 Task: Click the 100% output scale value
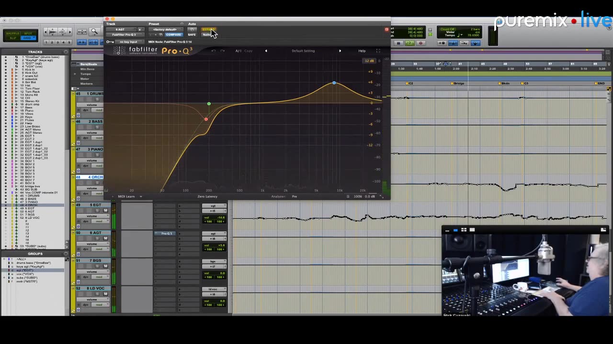[x=358, y=196]
